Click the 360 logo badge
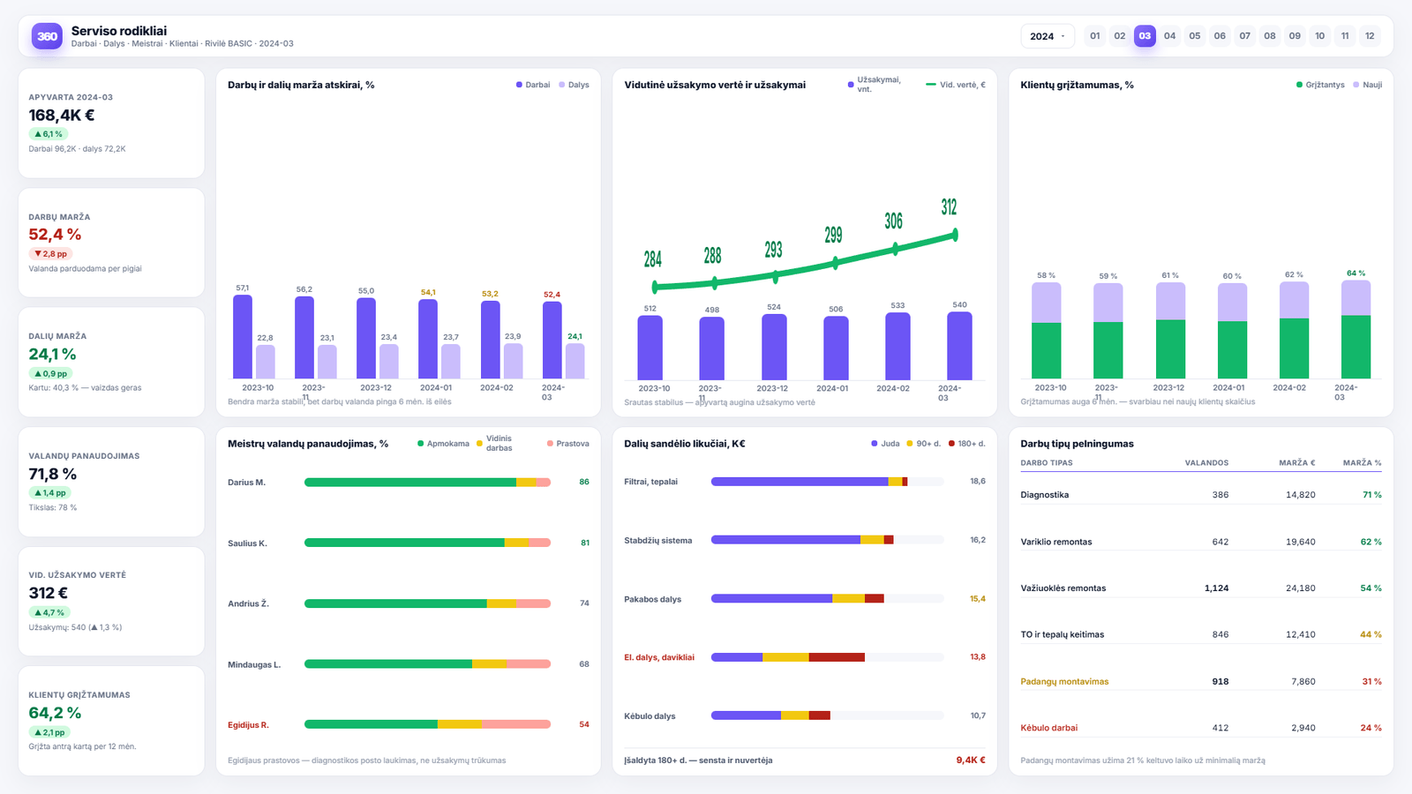 click(x=47, y=36)
